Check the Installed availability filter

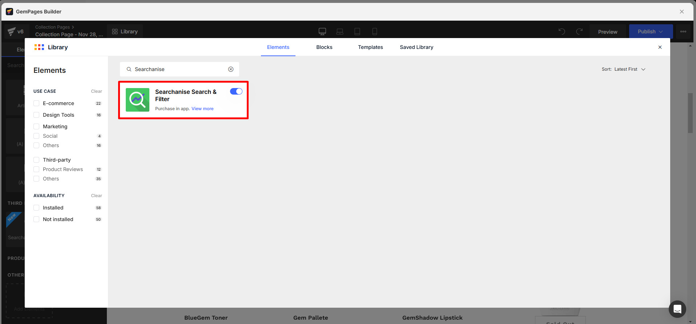(36, 208)
